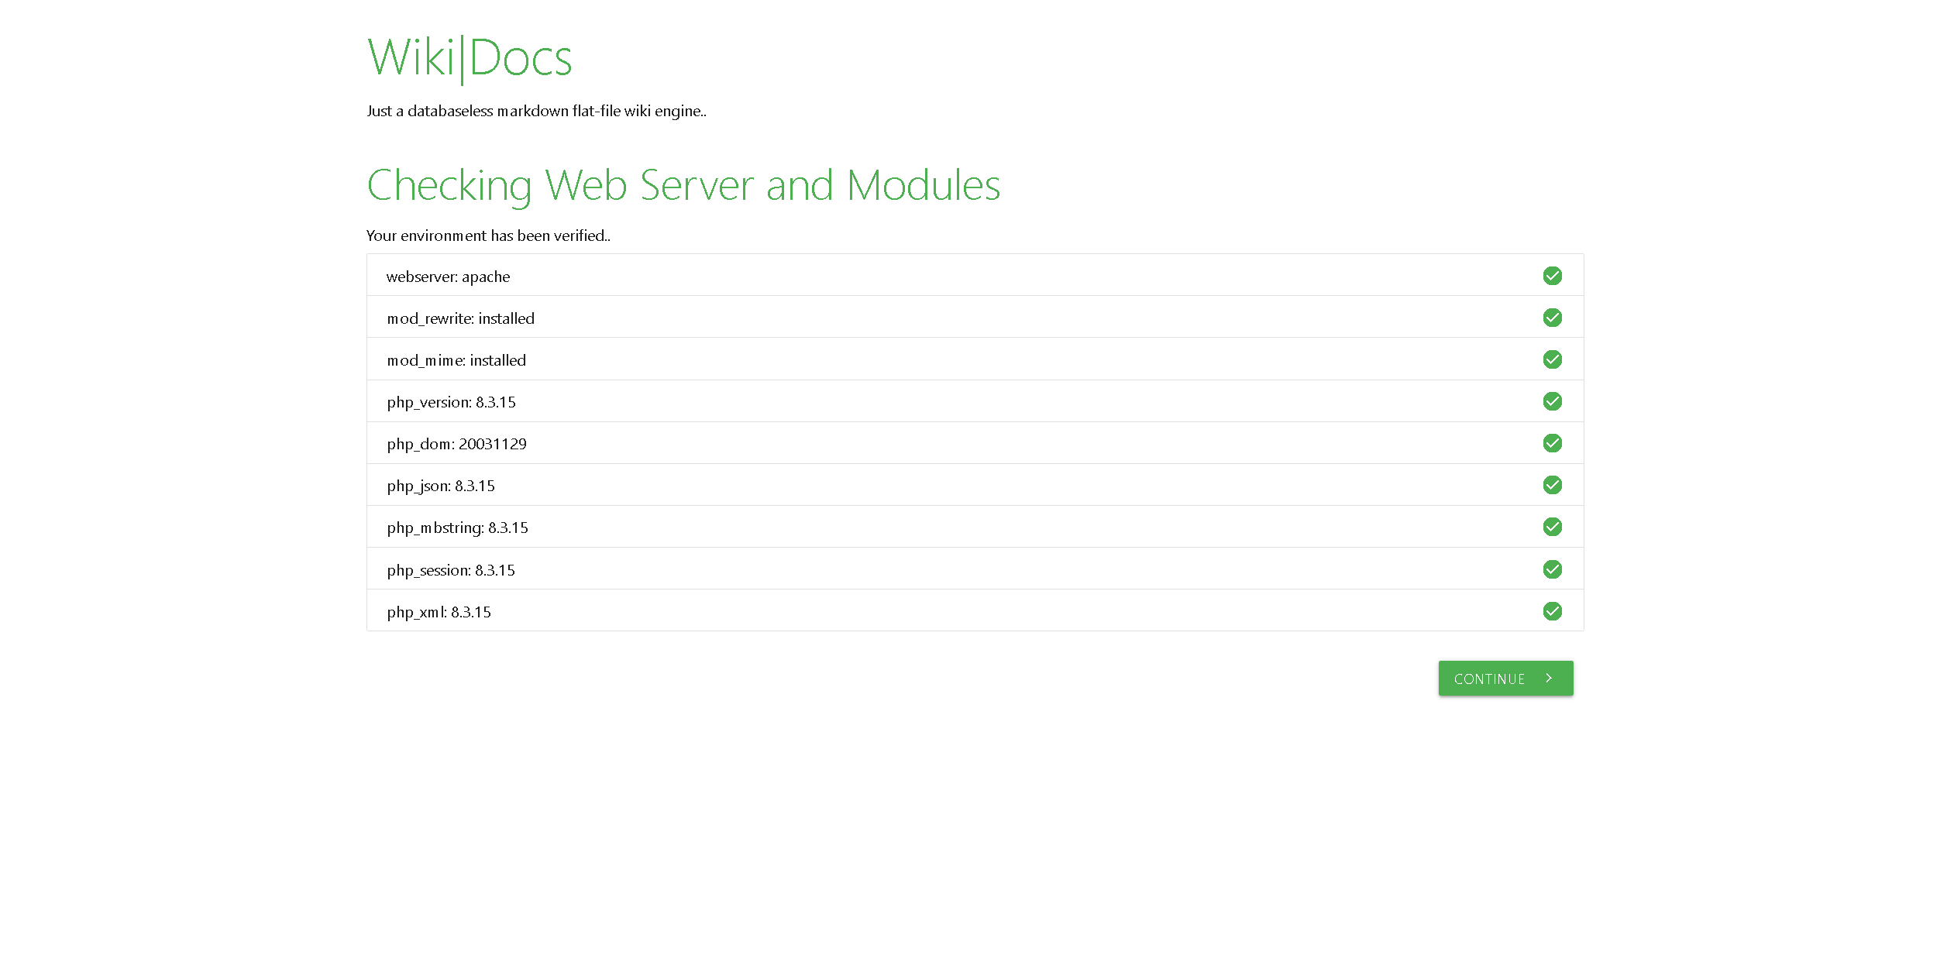Click the environment has been verified text

(x=488, y=235)
